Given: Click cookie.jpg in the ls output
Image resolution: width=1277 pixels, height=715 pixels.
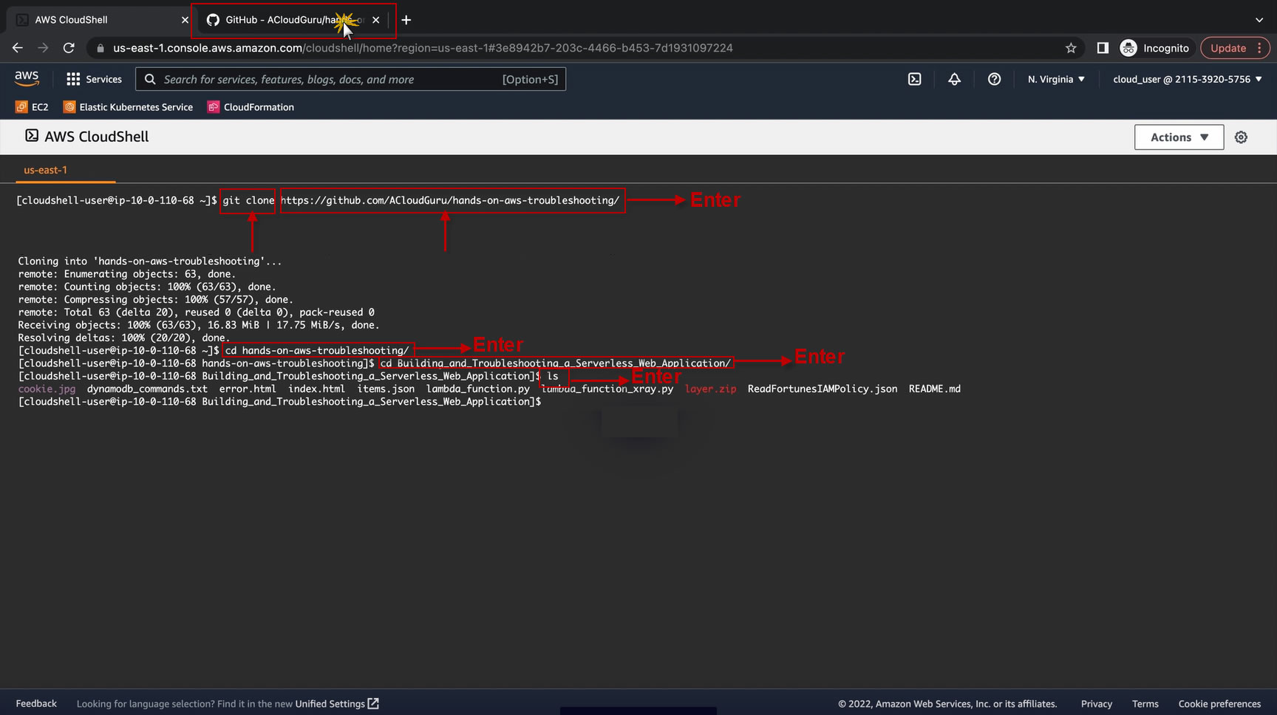Looking at the screenshot, I should (47, 389).
